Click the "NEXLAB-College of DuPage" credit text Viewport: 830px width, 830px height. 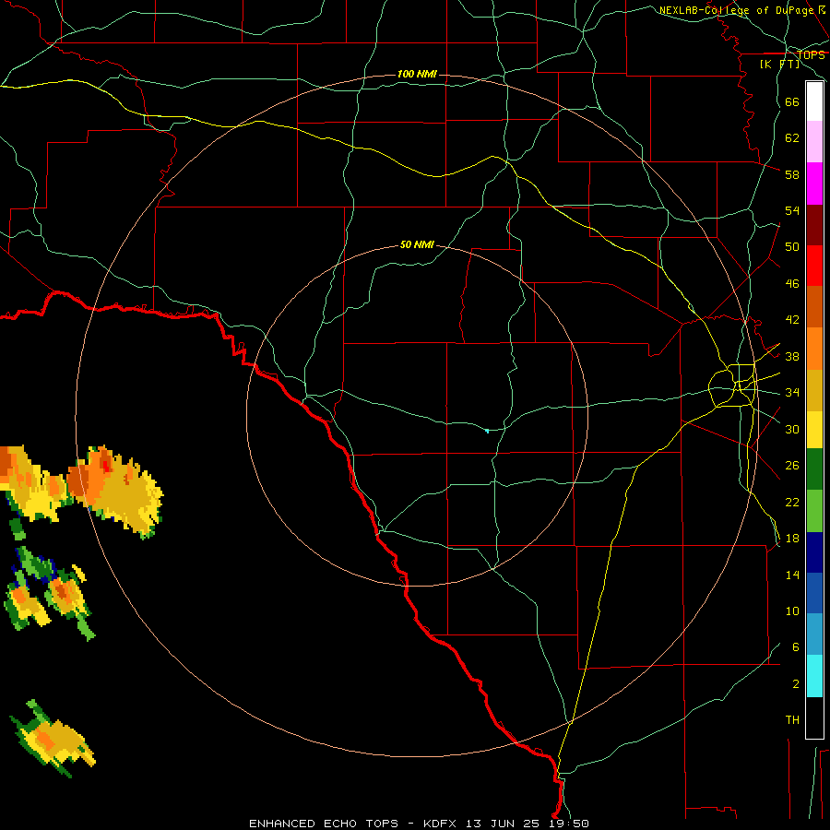[x=739, y=10]
